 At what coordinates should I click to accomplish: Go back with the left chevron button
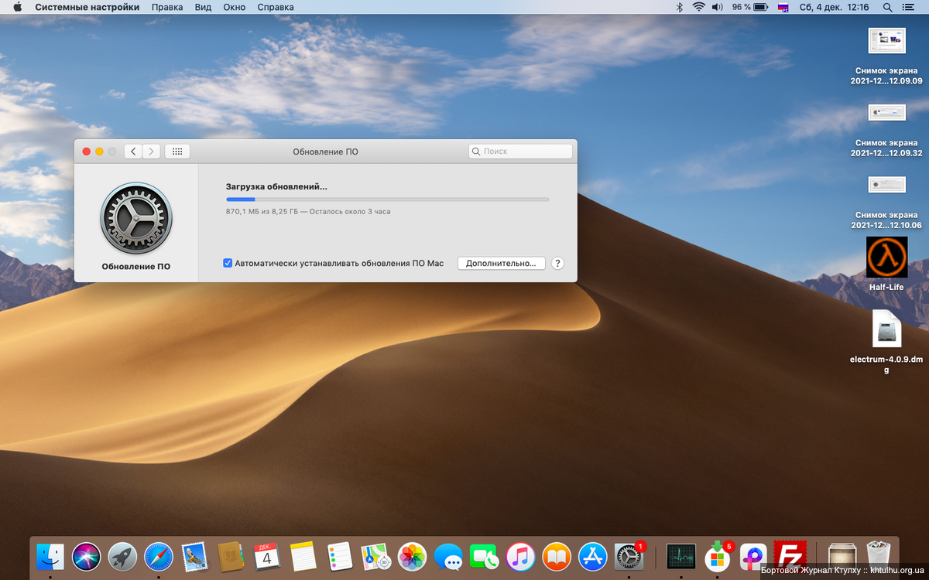[132, 152]
